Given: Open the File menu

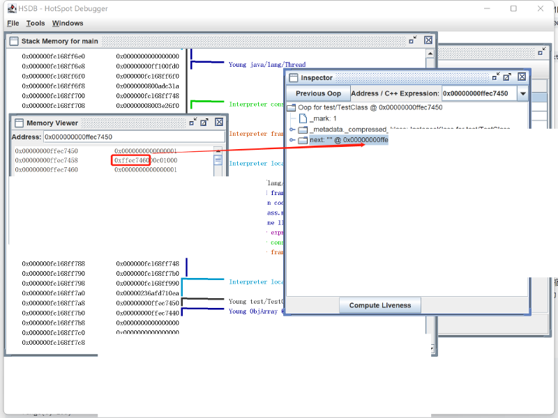Looking at the screenshot, I should 13,23.
